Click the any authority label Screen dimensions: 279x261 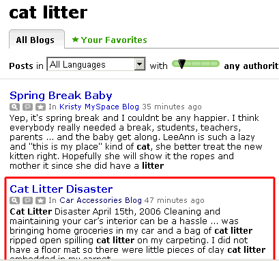pos(252,66)
